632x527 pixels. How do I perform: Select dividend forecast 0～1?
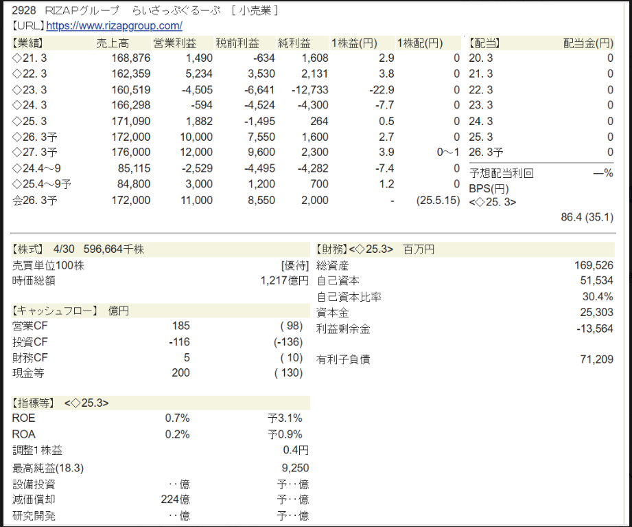[x=448, y=153]
